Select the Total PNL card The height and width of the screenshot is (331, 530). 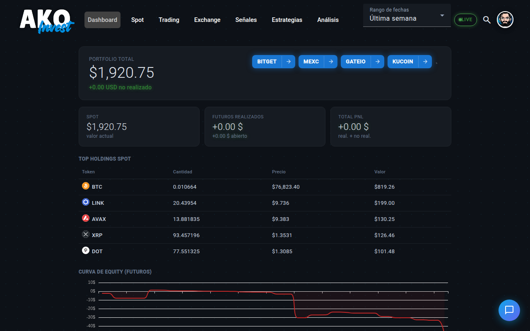[391, 127]
